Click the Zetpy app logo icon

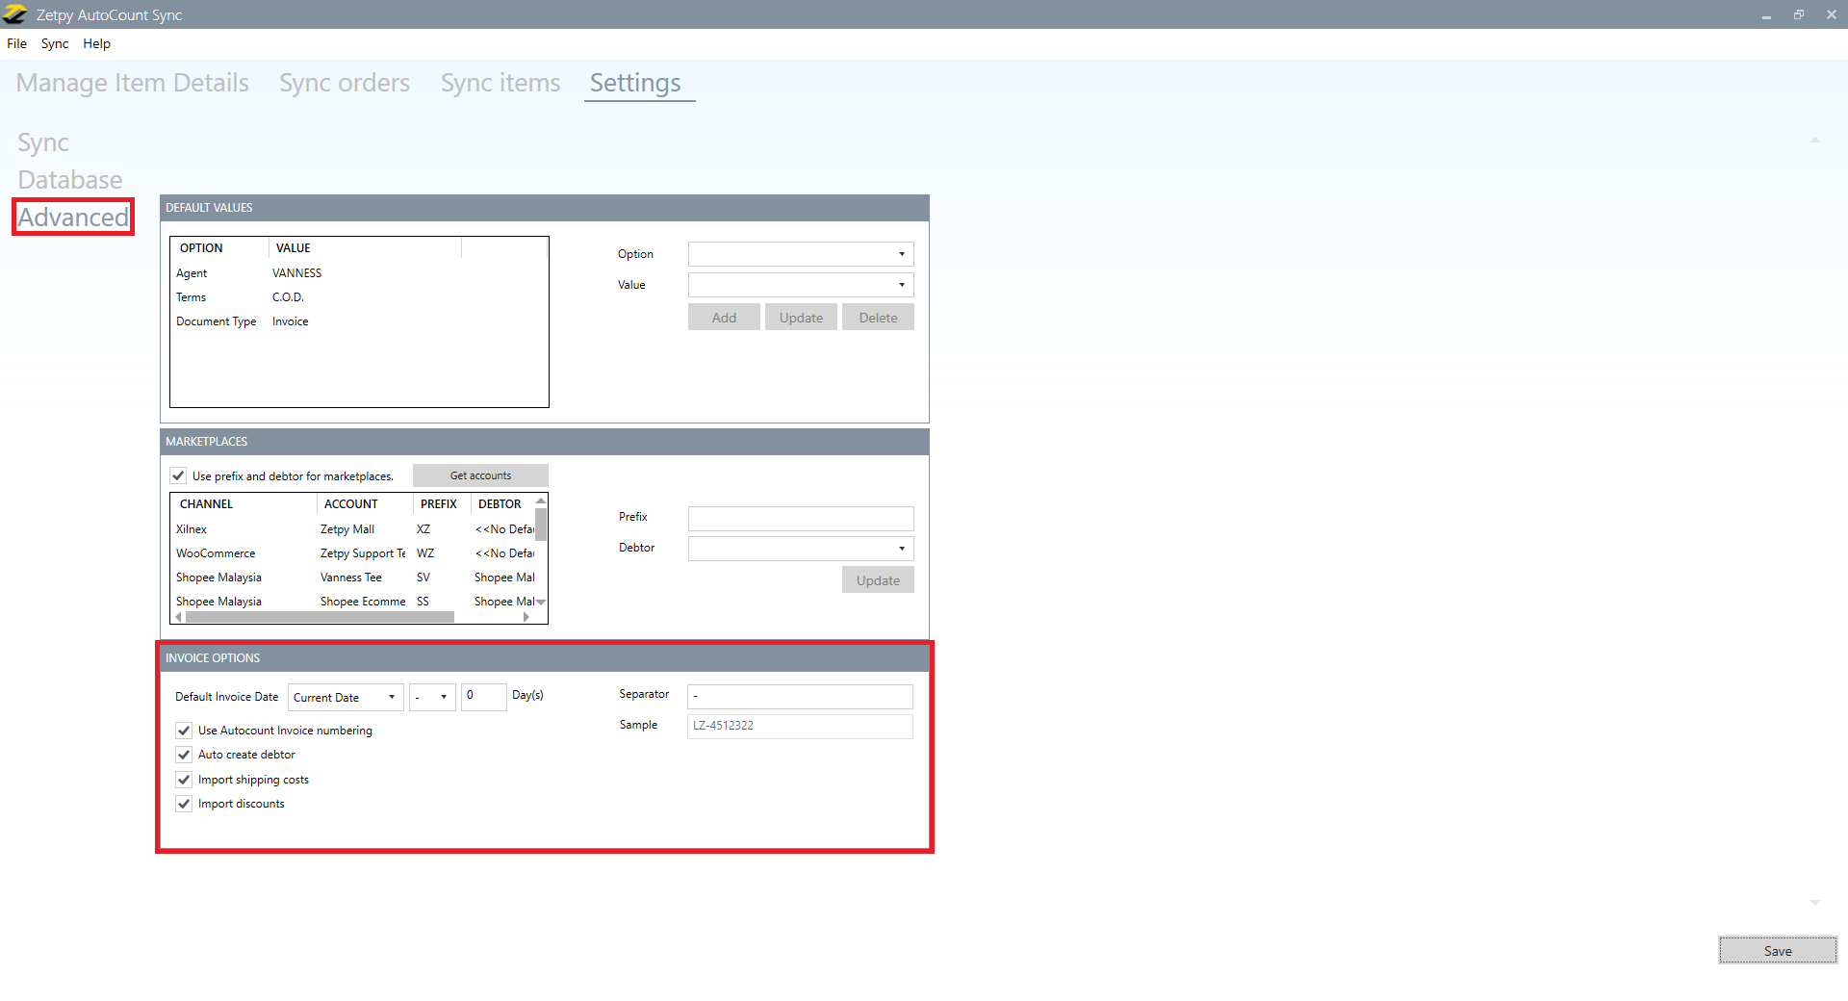(14, 14)
